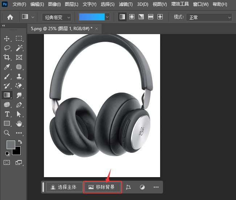Select the Move tool
This screenshot has height=200, width=236.
[7, 39]
